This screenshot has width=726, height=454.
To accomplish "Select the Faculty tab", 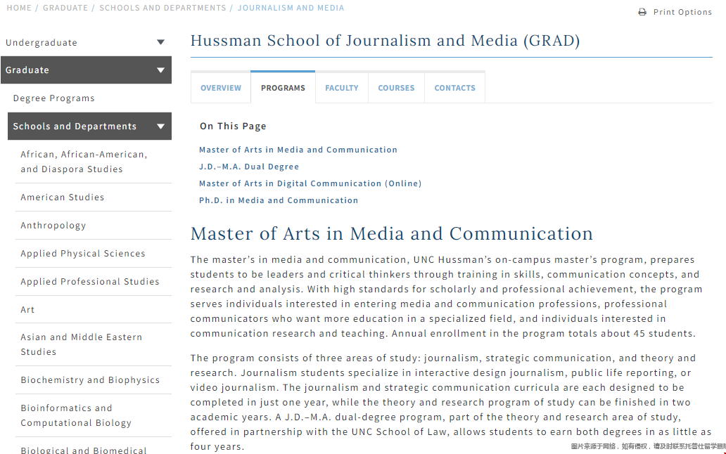I will [x=342, y=88].
